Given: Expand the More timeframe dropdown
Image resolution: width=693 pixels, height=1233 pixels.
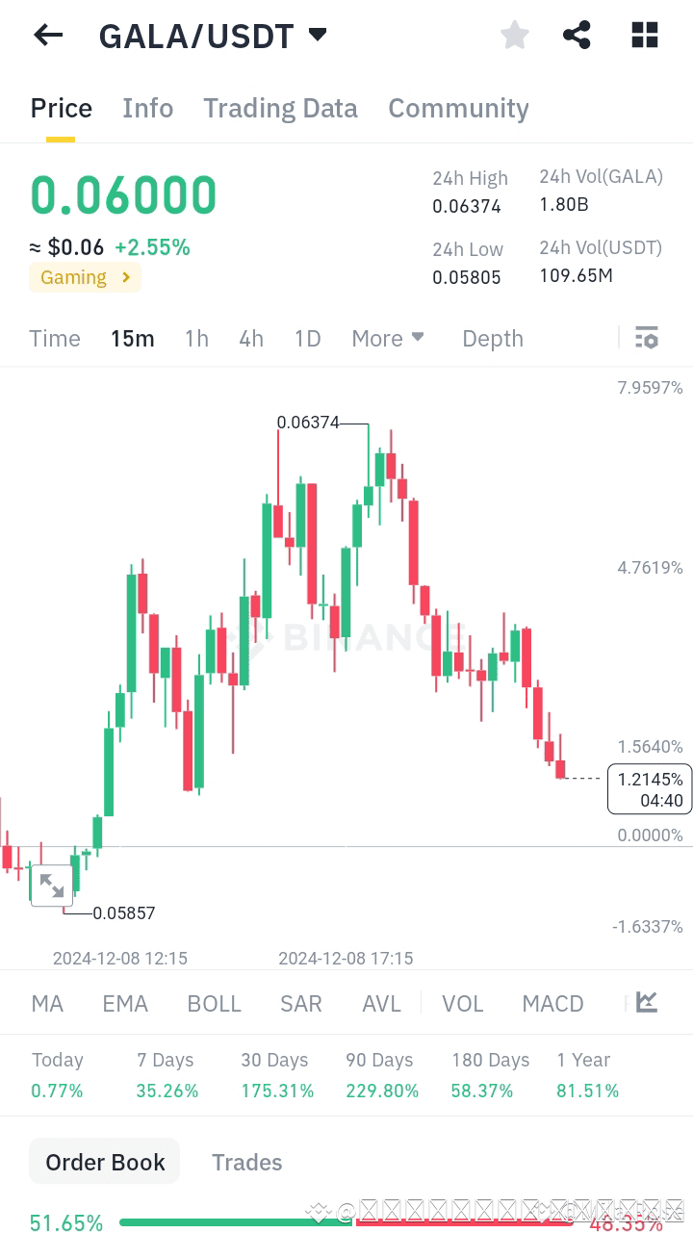Looking at the screenshot, I should pyautogui.click(x=387, y=338).
